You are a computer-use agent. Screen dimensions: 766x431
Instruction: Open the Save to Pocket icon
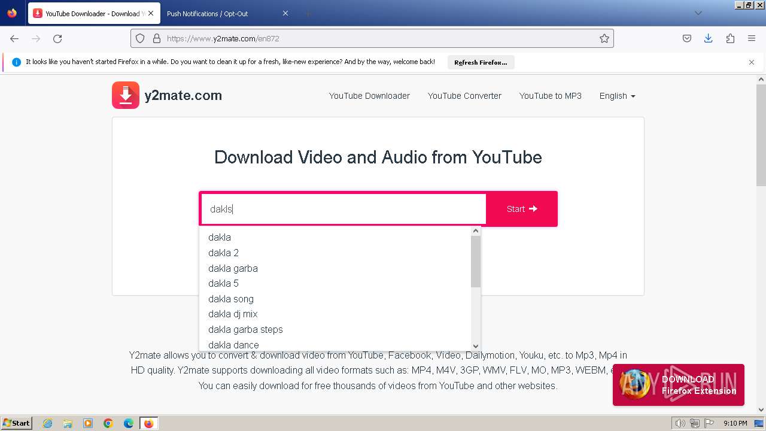[x=687, y=38]
